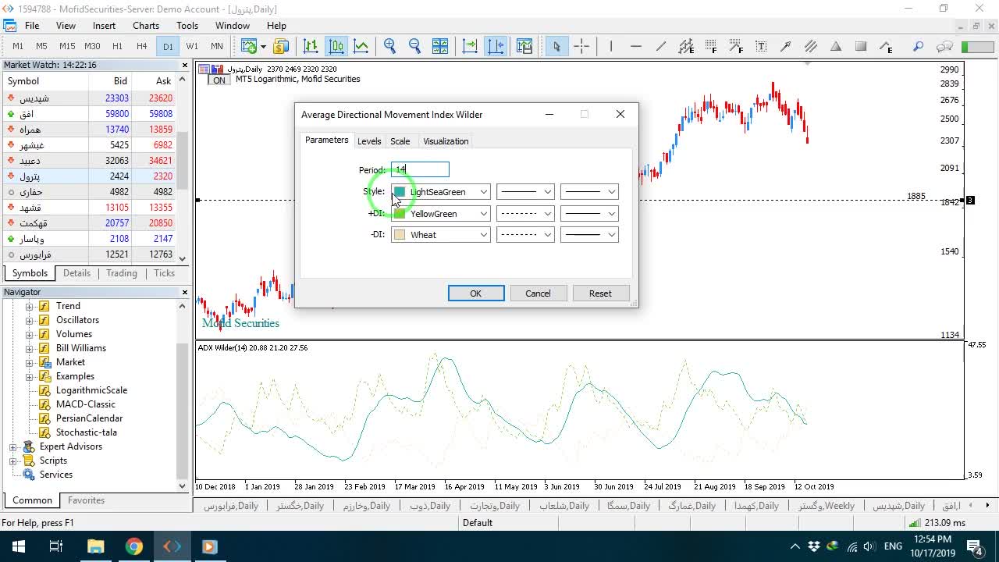Open the Details tab in Market Watch
This screenshot has height=562, width=999.
point(76,273)
